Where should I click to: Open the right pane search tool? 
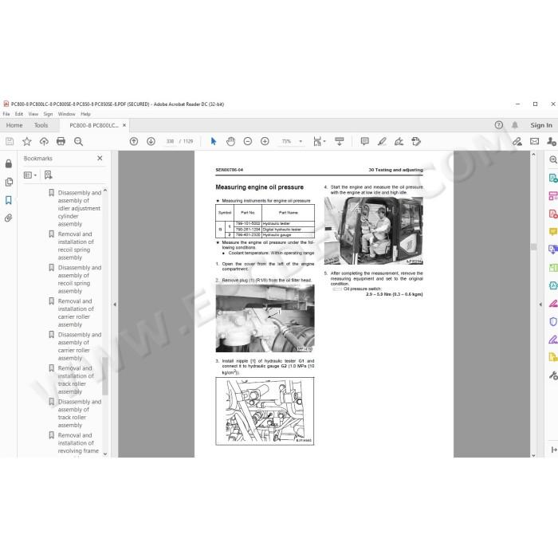tap(553, 159)
